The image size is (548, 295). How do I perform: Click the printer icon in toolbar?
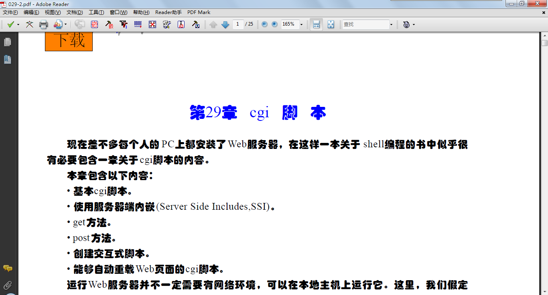(43, 24)
